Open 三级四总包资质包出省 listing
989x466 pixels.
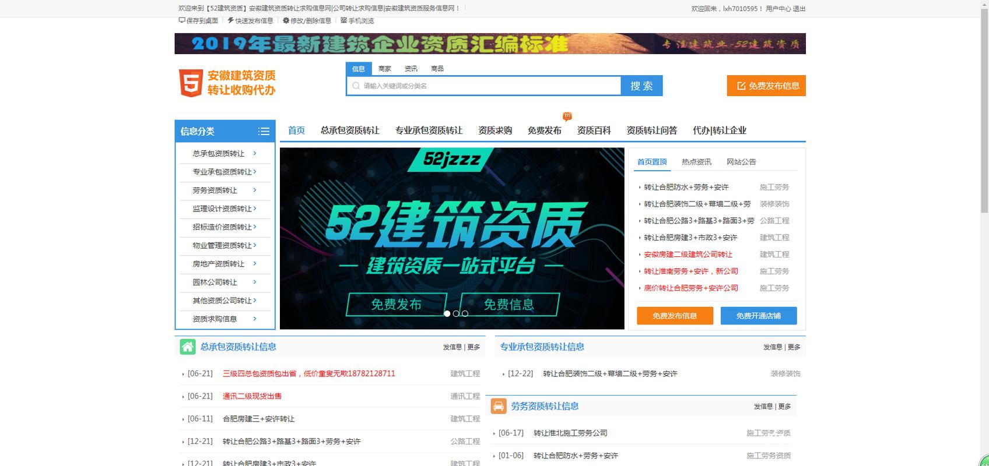pos(309,373)
